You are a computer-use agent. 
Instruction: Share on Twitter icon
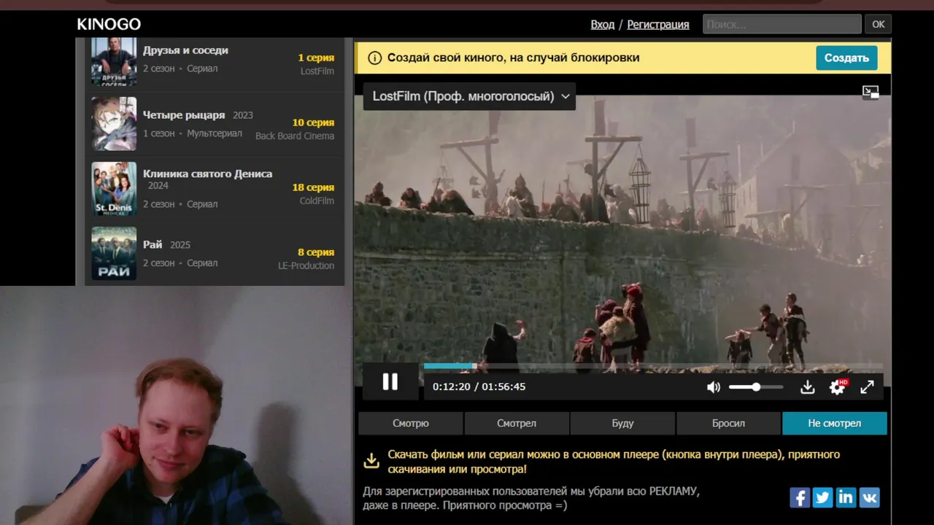822,497
